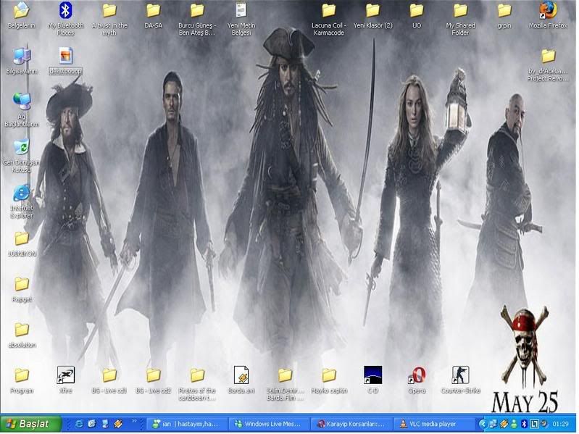Switch to Windows Live Messenger taskbar button

point(269,424)
